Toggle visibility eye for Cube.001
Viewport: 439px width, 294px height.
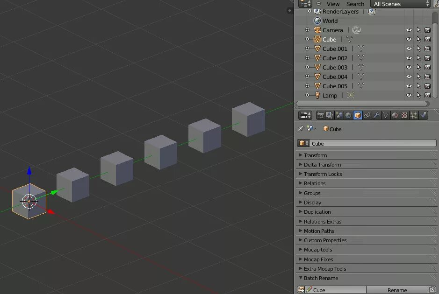pyautogui.click(x=409, y=49)
